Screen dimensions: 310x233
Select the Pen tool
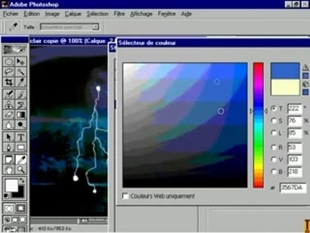click(8, 148)
